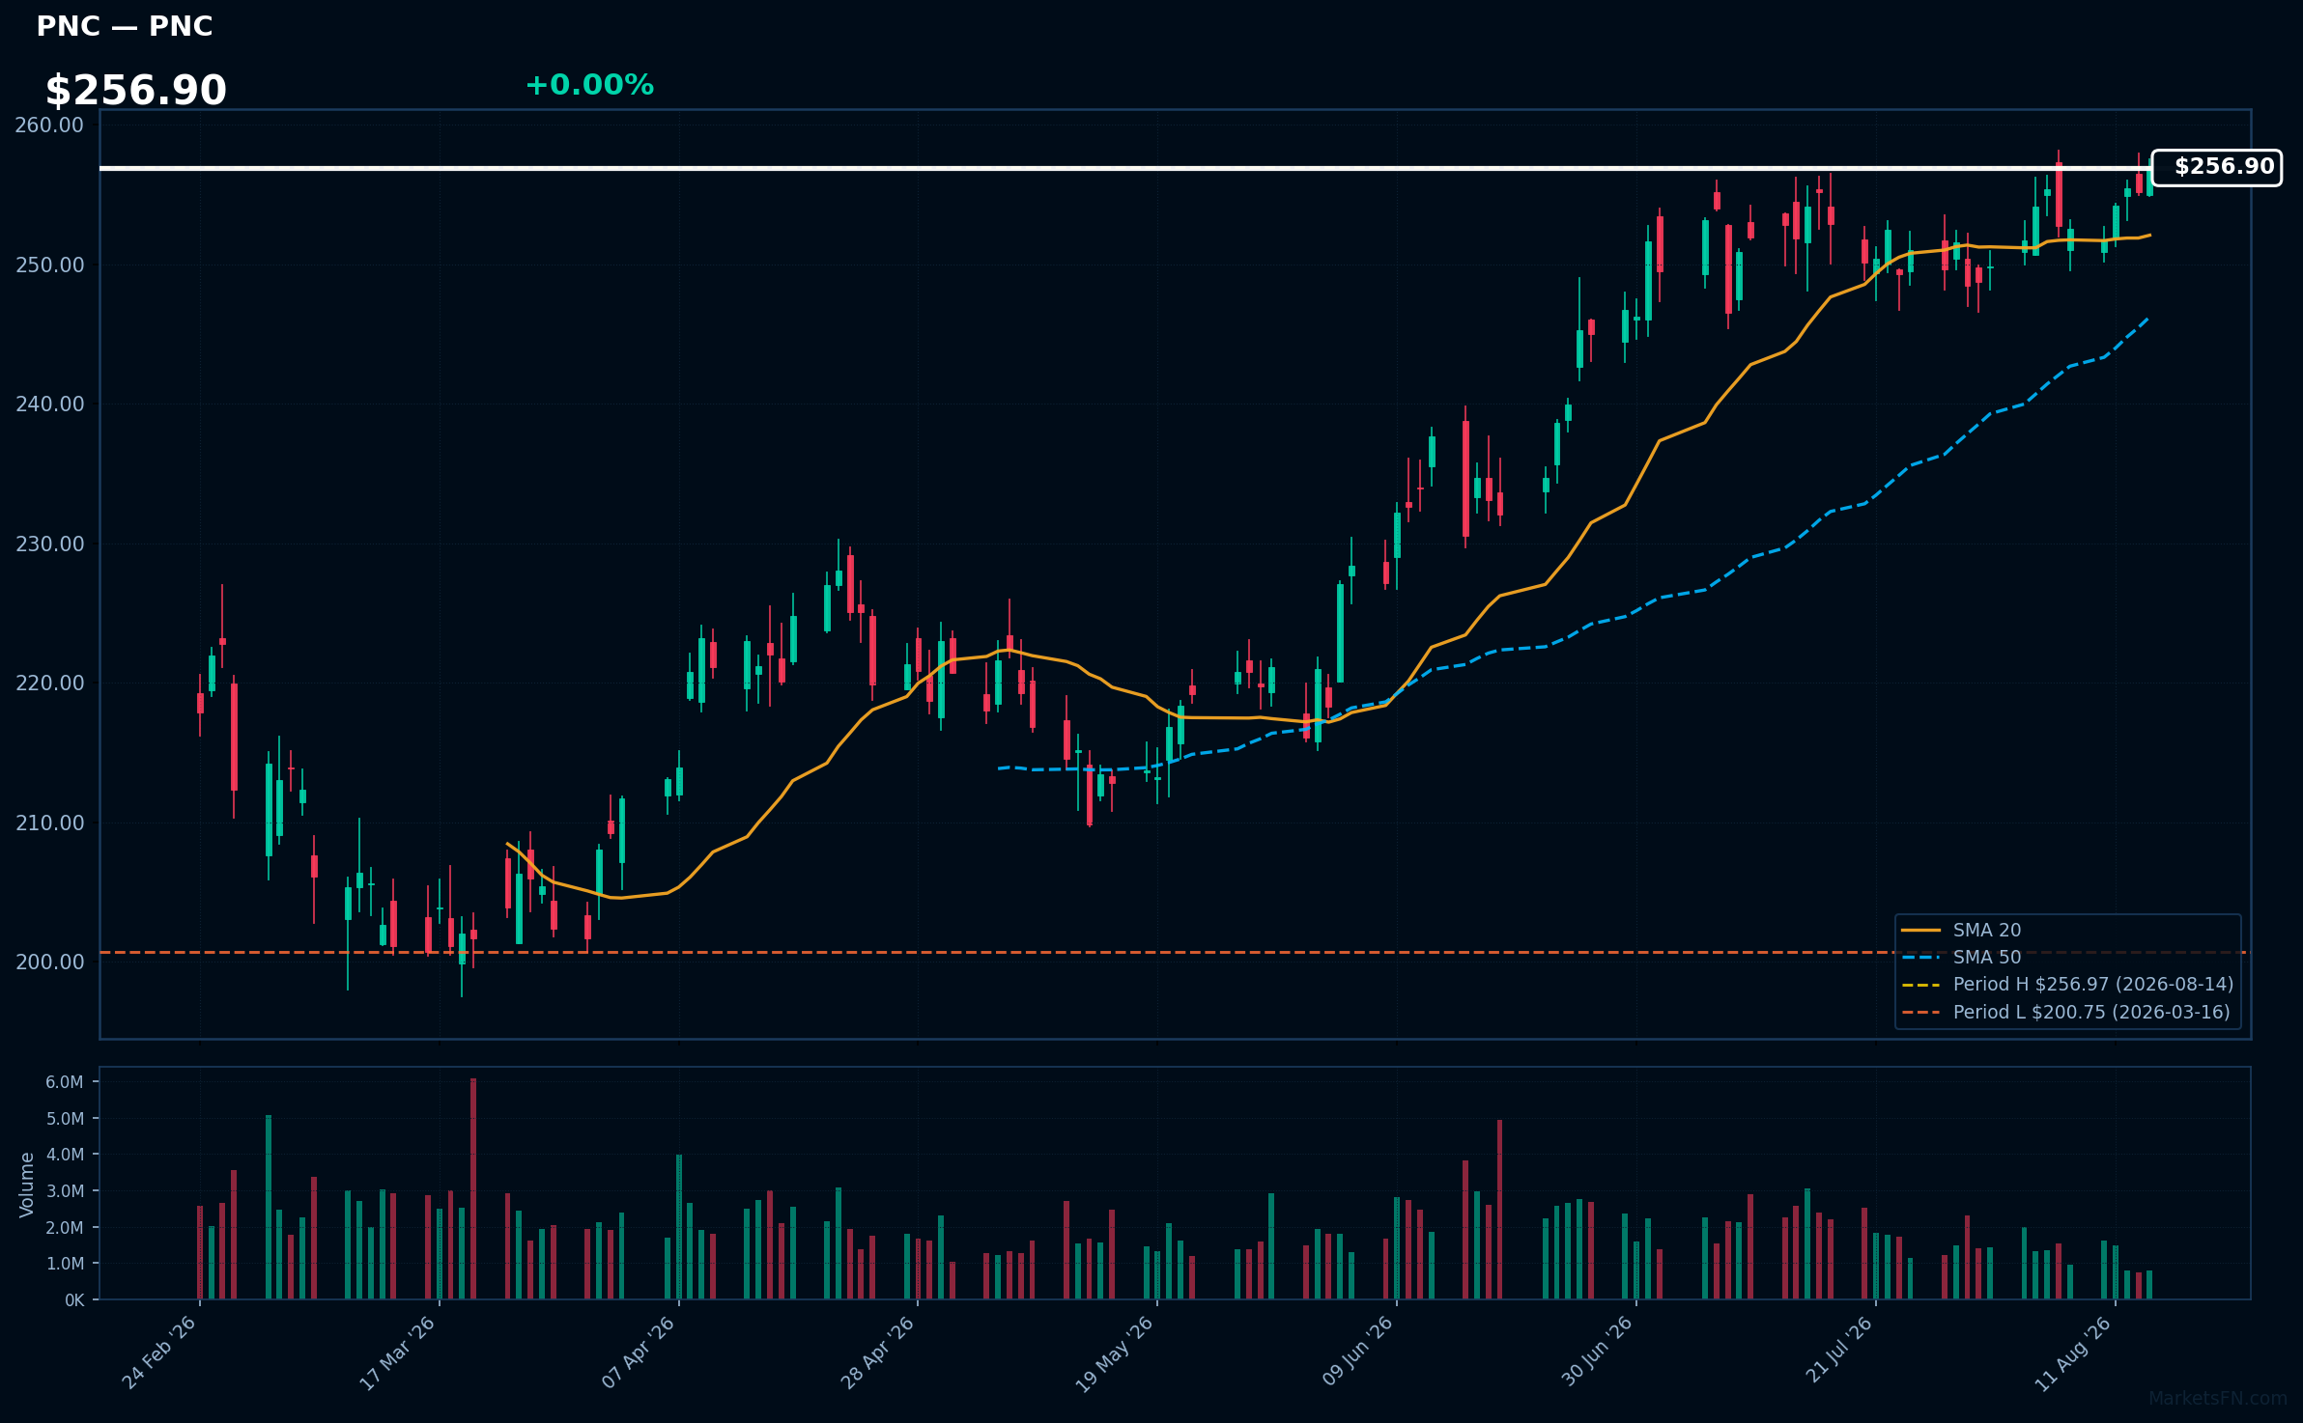Screen dimensions: 2303x1423
Task: Click the 2.0M volume axis label
Action: click(65, 1228)
